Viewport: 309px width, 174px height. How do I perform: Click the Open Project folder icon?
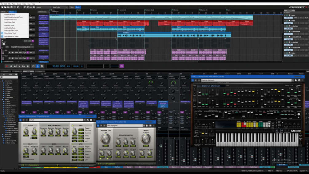click(x=5, y=7)
